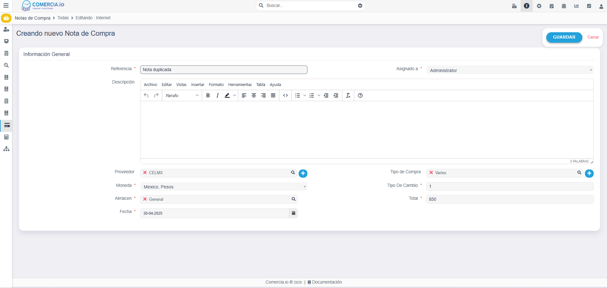Screen dimensions: 607x288
Task: Open the Tabla editor menu
Action: [261, 85]
